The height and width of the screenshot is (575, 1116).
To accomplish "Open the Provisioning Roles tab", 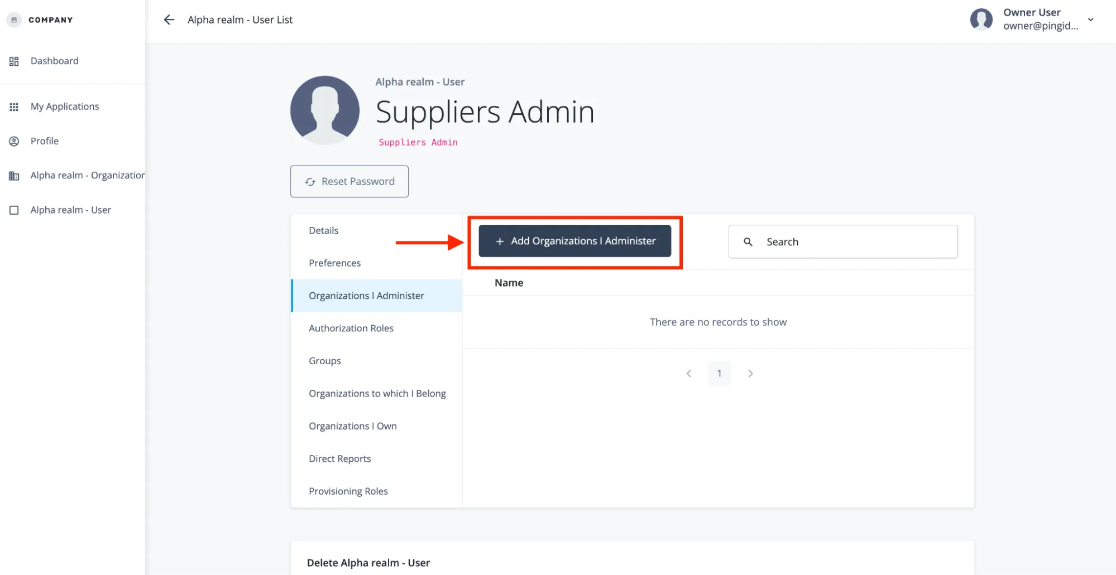I will coord(377,491).
